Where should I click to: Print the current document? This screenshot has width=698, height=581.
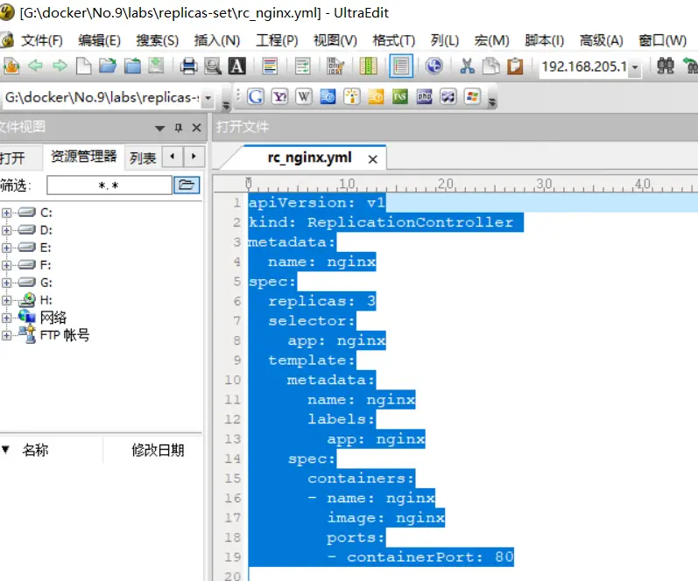tap(189, 66)
